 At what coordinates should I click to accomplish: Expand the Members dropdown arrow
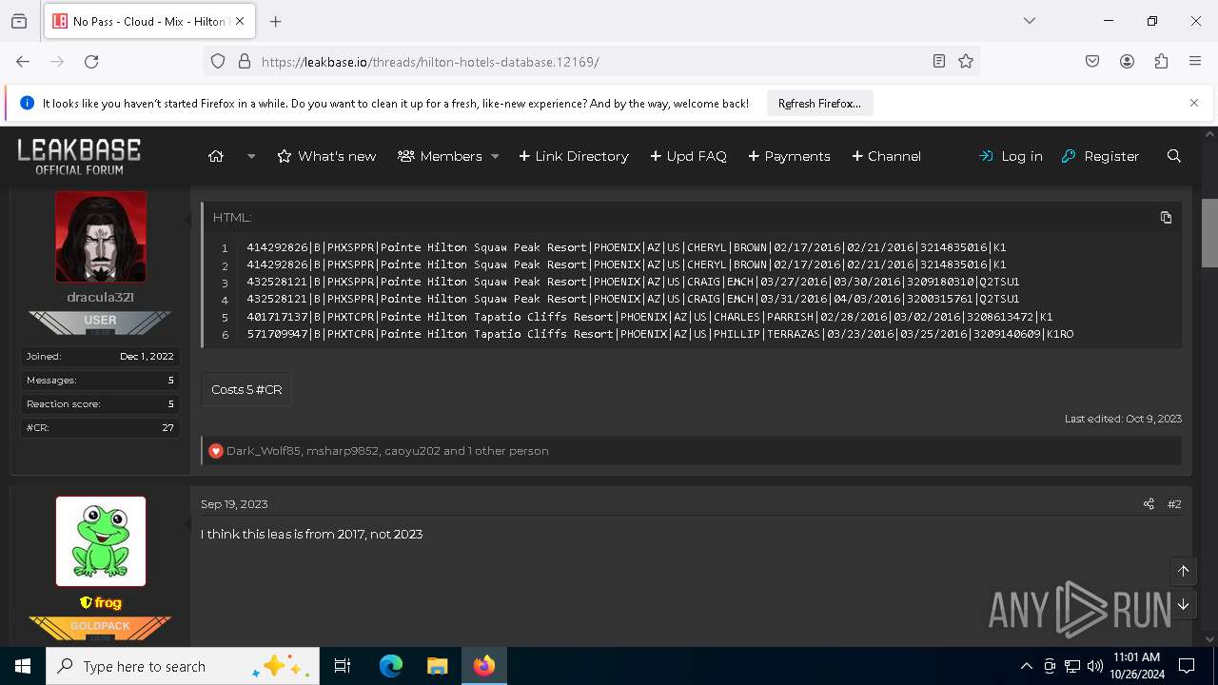click(x=495, y=156)
